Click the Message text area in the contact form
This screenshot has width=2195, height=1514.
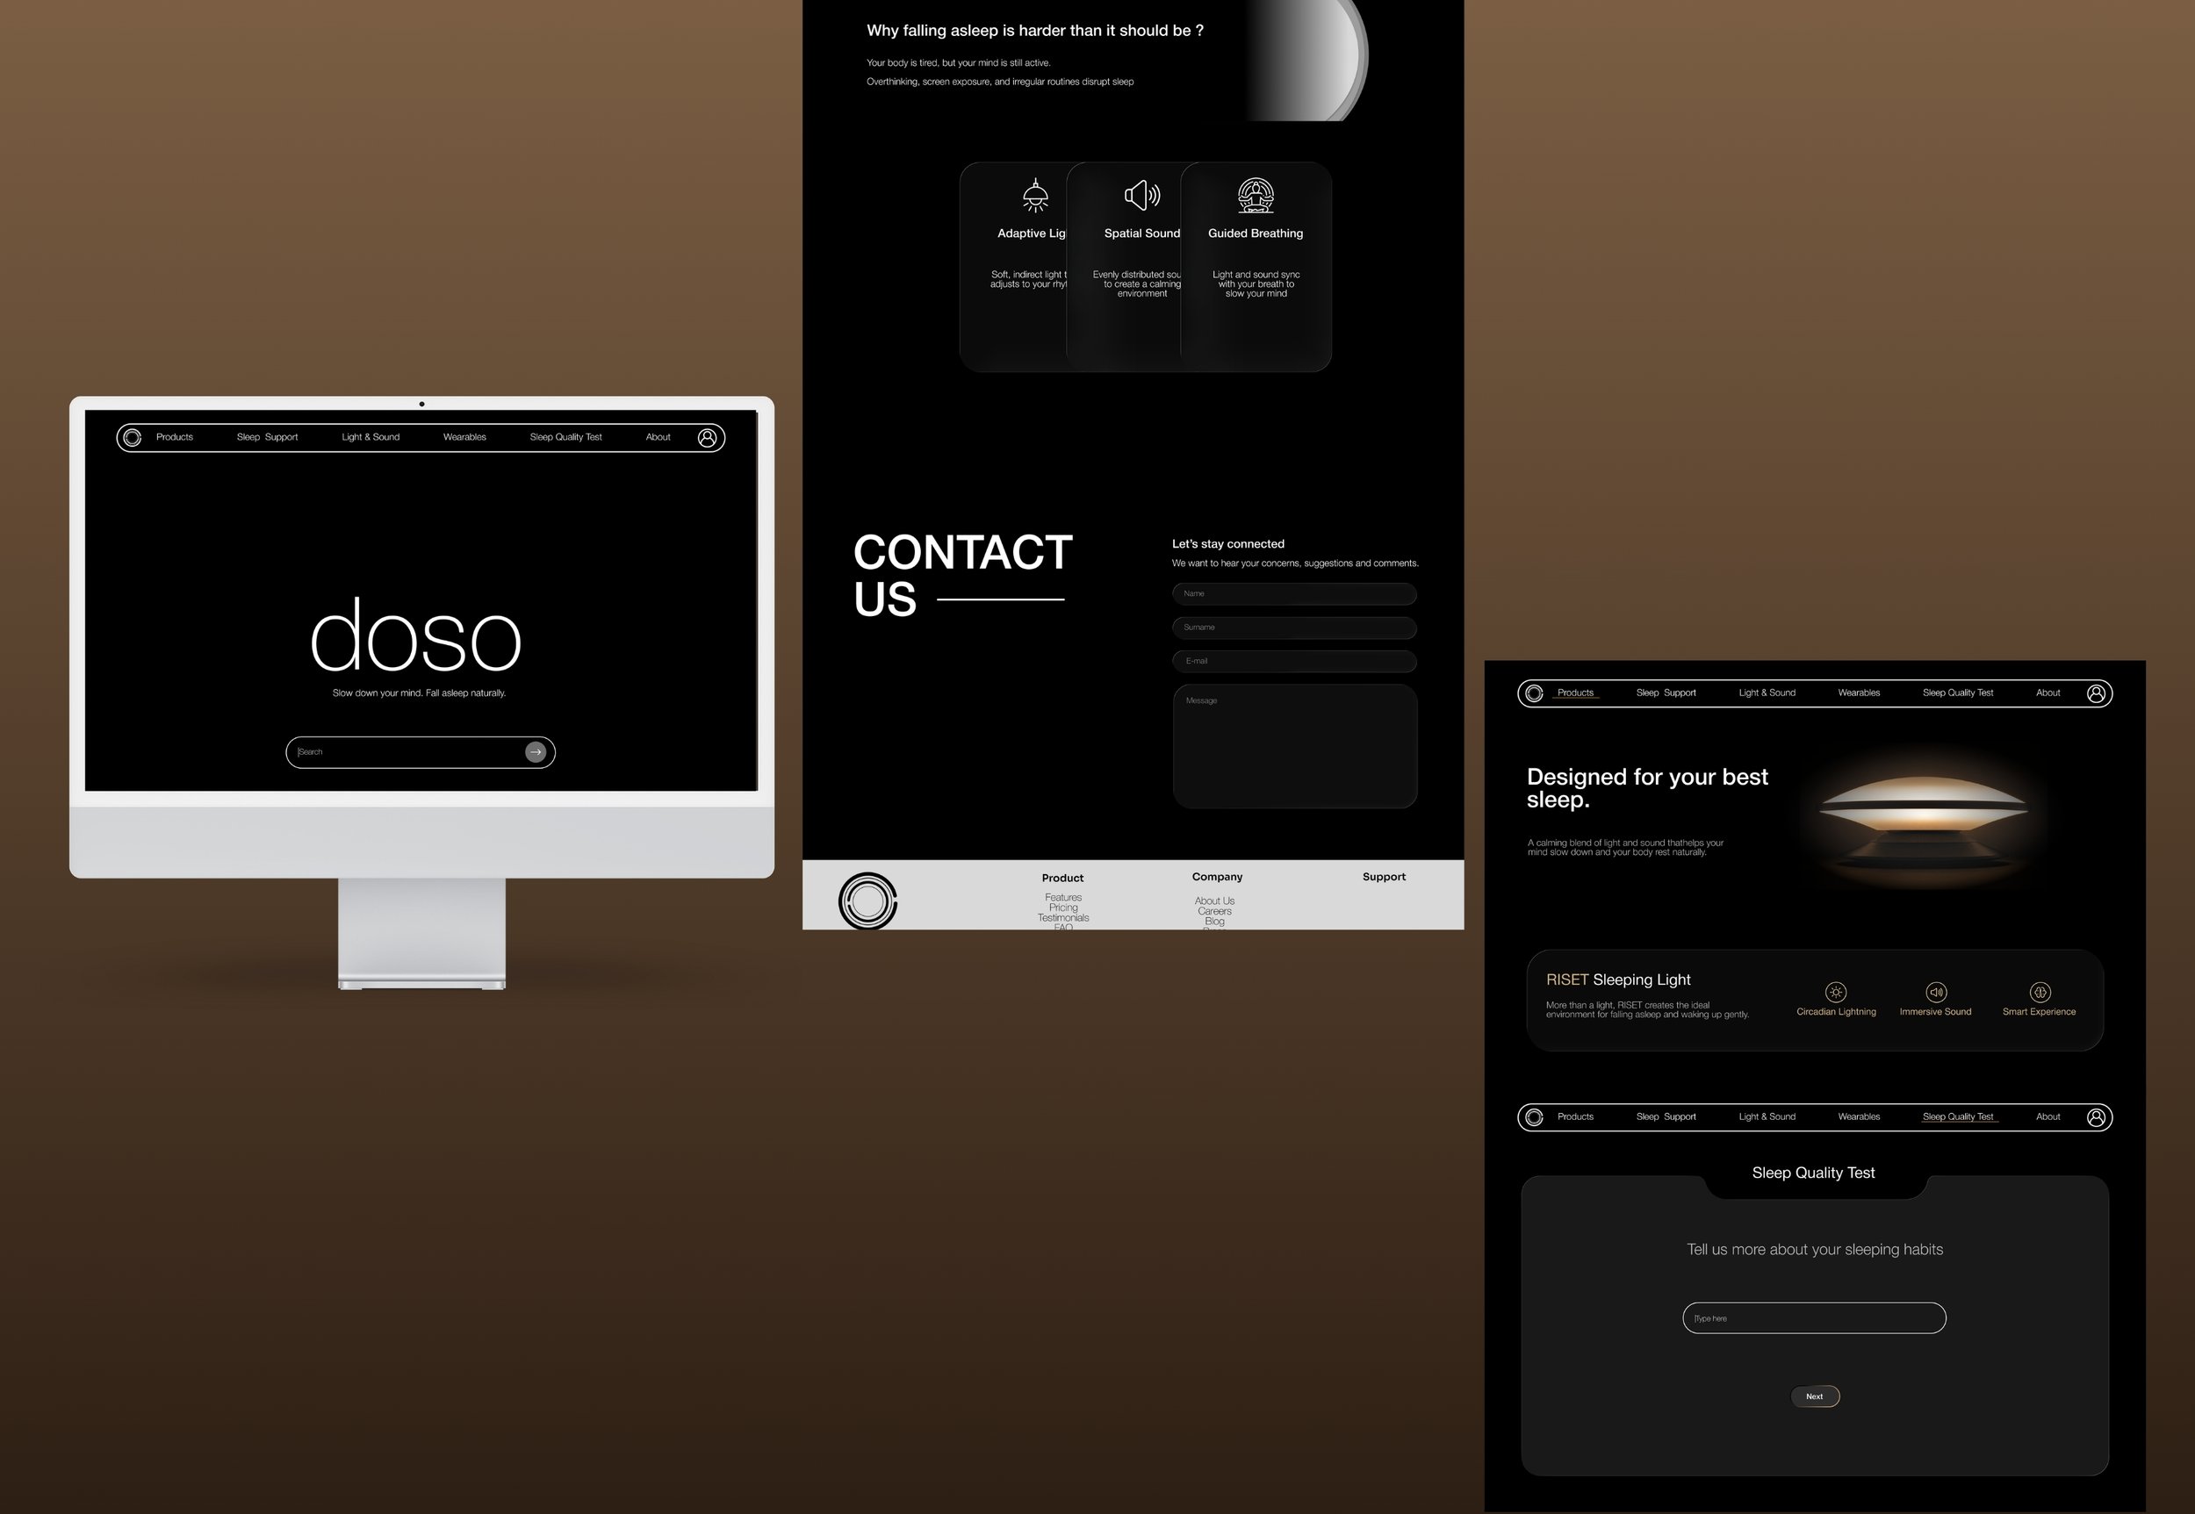point(1294,747)
